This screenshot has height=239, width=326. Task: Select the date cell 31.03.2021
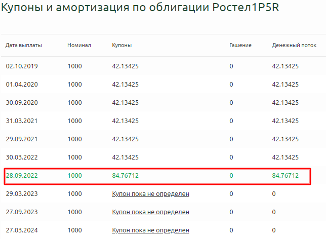coord(22,121)
